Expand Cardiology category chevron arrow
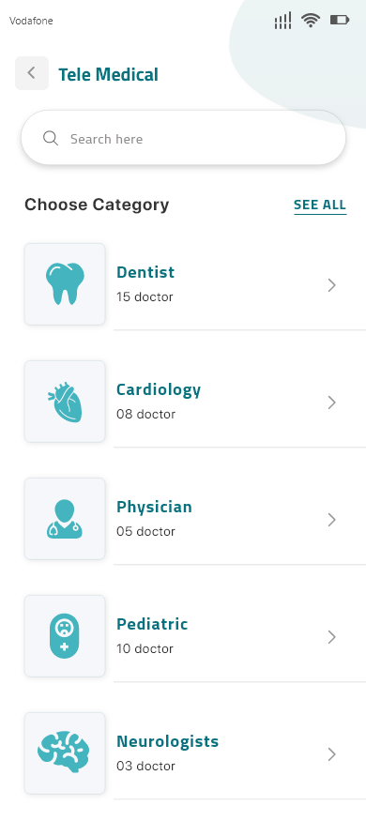The height and width of the screenshot is (821, 366). 331,403
